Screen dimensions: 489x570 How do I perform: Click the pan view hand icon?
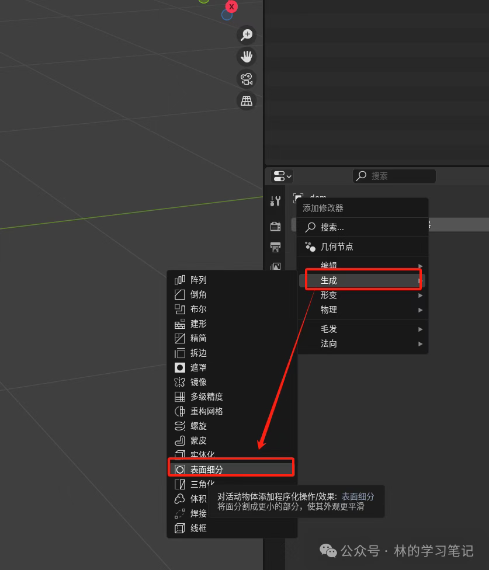(x=247, y=57)
